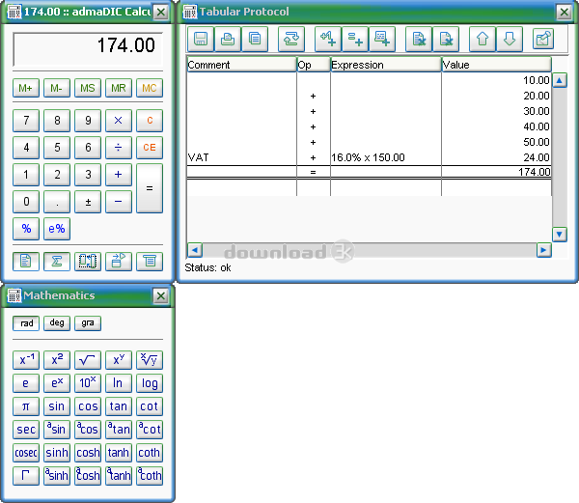This screenshot has width=579, height=503.
Task: Click the x-th root of y button
Action: click(150, 360)
